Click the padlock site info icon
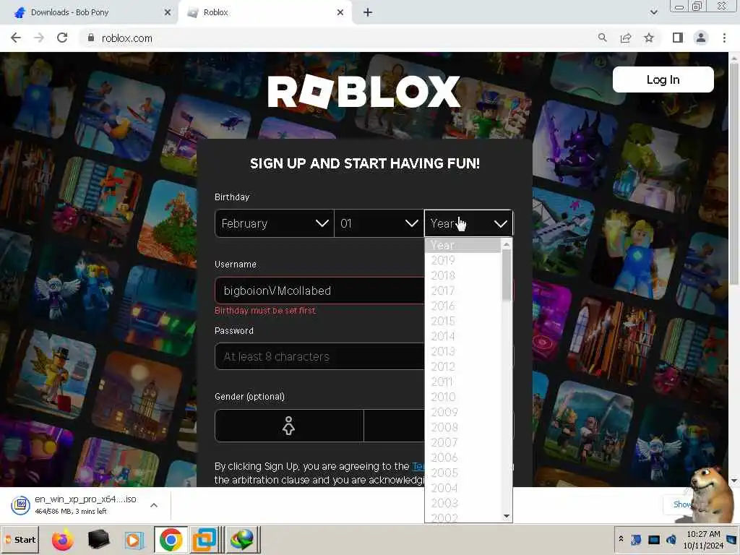Viewport: 740px width, 555px height. [90, 38]
